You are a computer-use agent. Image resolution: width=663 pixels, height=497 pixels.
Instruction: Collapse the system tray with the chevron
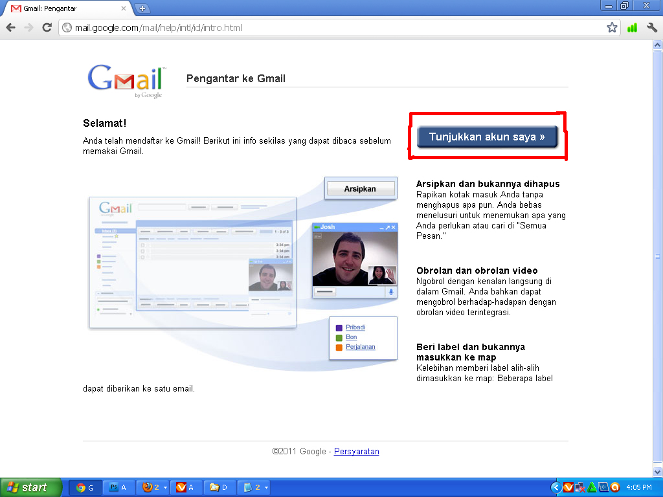tap(556, 487)
